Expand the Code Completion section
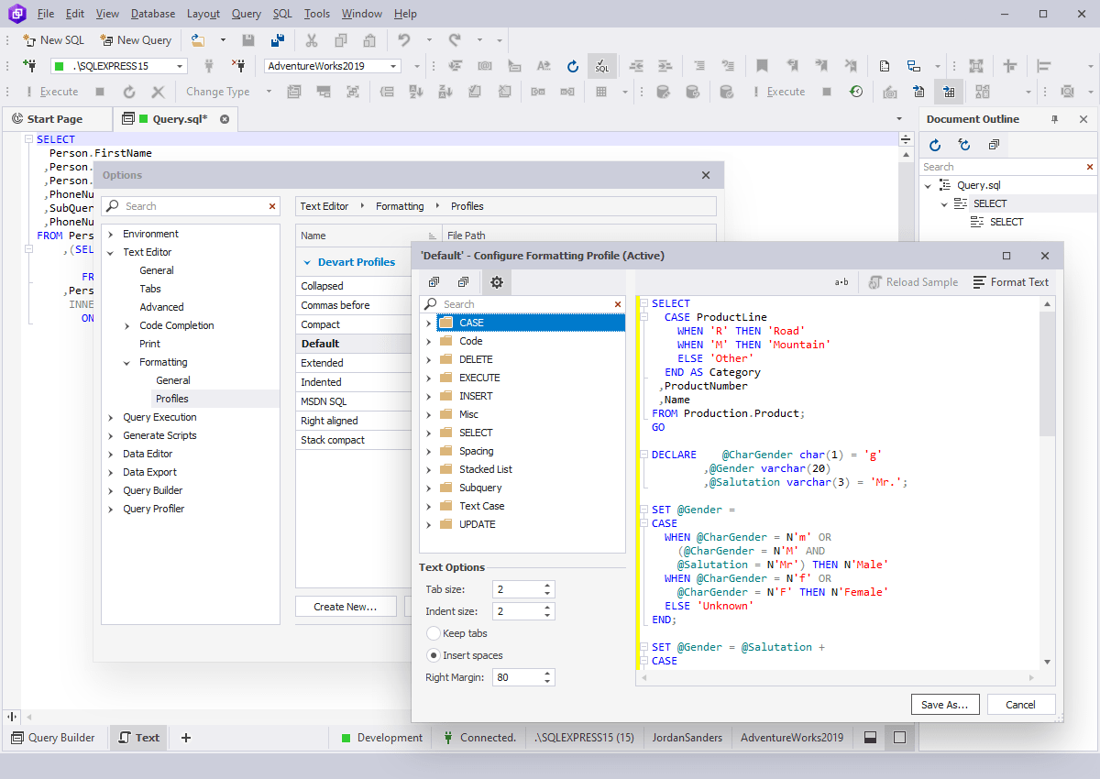The image size is (1100, 779). tap(128, 325)
